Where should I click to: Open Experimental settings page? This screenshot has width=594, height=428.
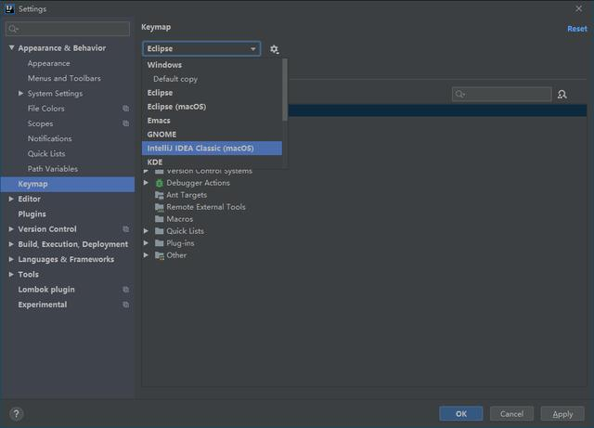(43, 305)
